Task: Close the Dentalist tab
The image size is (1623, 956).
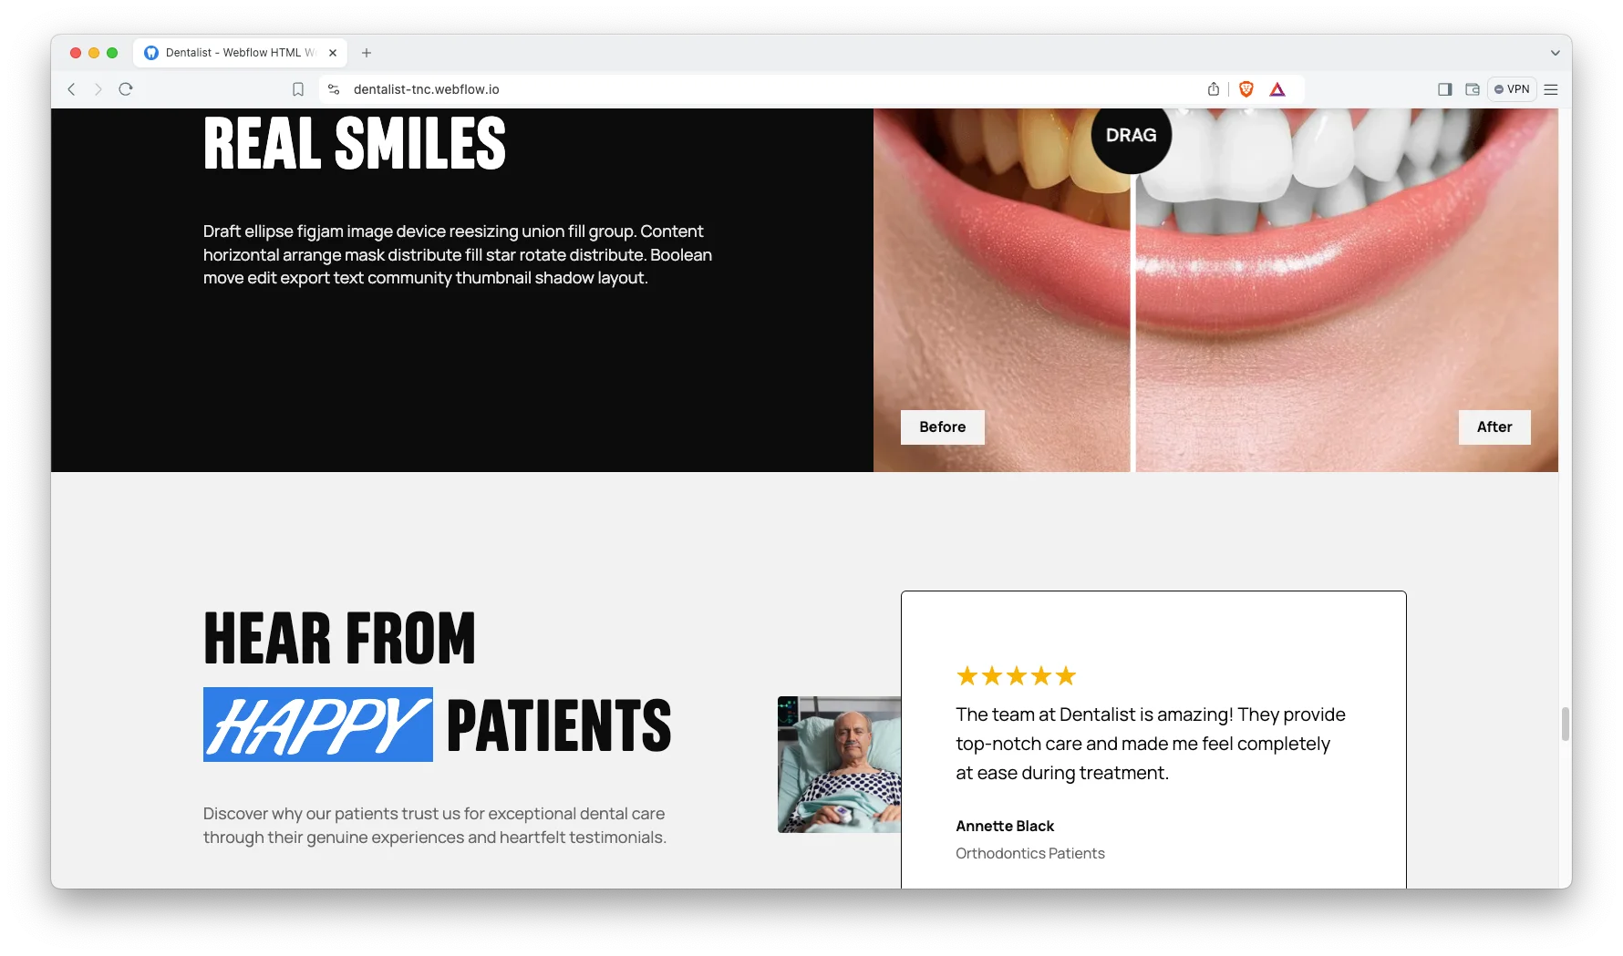Action: tap(333, 53)
